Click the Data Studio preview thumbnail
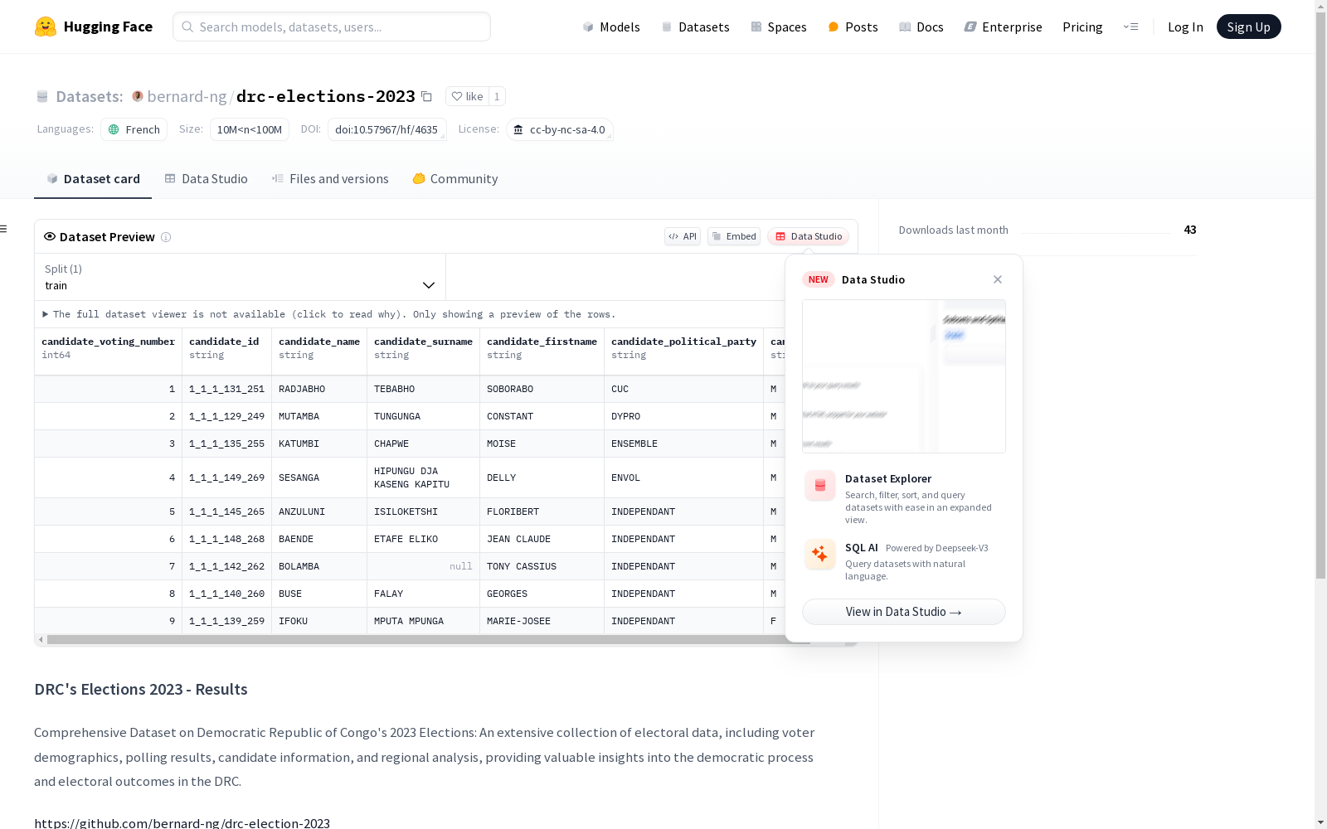 904,376
